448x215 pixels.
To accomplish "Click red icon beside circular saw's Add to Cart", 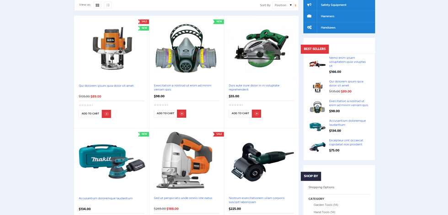I will pyautogui.click(x=256, y=114).
